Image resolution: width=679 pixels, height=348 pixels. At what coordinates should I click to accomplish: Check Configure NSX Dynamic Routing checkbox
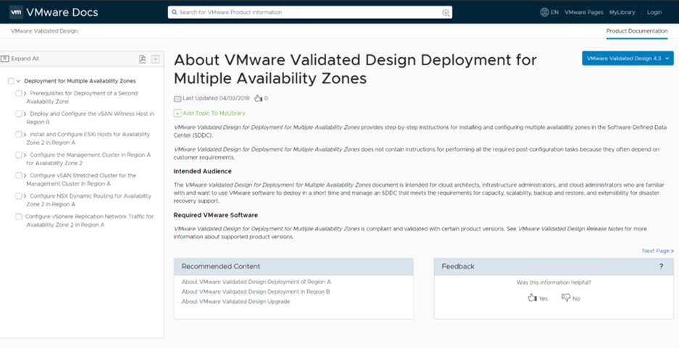coord(19,196)
